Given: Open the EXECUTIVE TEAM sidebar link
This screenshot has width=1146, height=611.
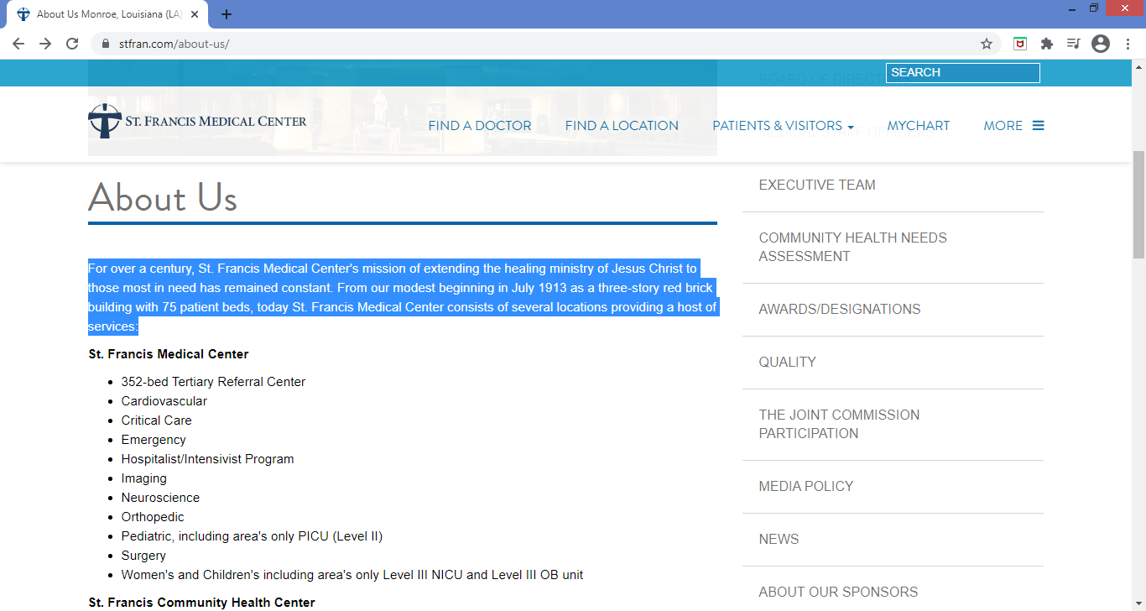Looking at the screenshot, I should 817,185.
